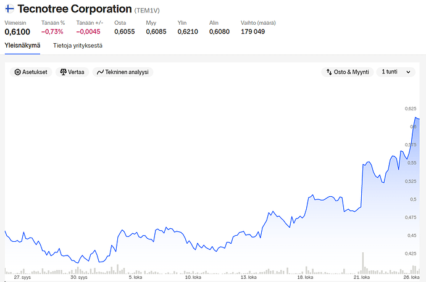Screen dimensions: 426x282
Task: Click the line chart icon for Tekninen analyysi
Action: [x=100, y=72]
